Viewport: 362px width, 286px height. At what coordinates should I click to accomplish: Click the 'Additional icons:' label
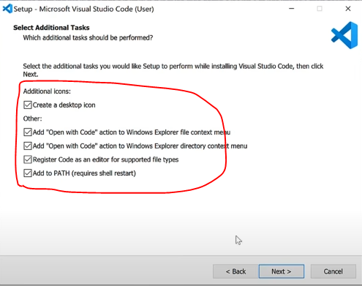pos(47,91)
